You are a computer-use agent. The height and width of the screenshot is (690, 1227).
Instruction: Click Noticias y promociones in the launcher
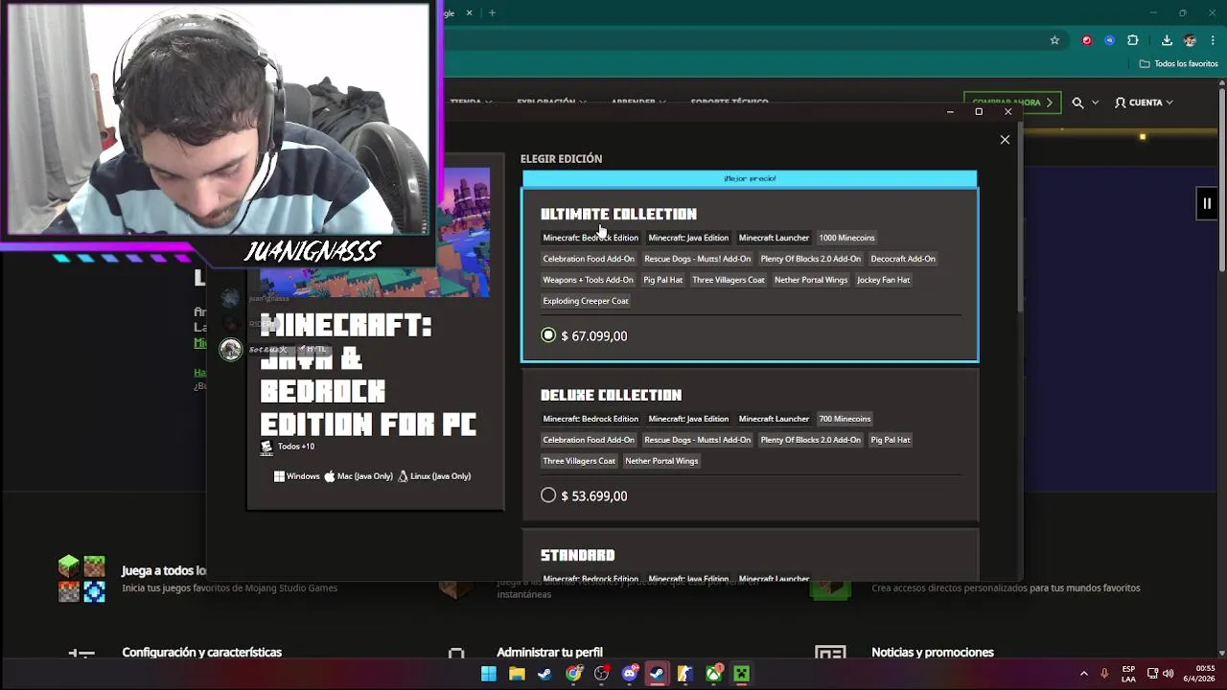tap(932, 652)
